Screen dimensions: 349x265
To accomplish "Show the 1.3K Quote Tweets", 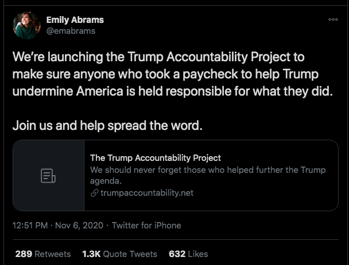I will 119,254.
